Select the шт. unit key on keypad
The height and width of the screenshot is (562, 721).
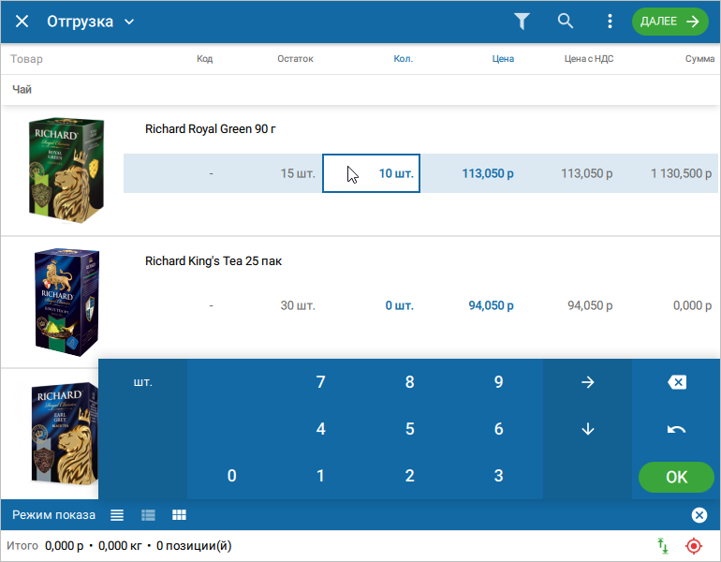[143, 382]
